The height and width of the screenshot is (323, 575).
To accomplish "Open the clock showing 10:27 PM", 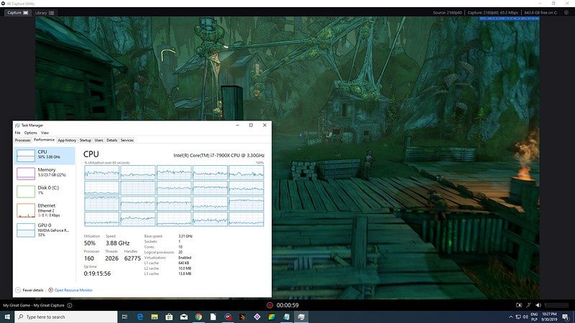I will point(549,317).
